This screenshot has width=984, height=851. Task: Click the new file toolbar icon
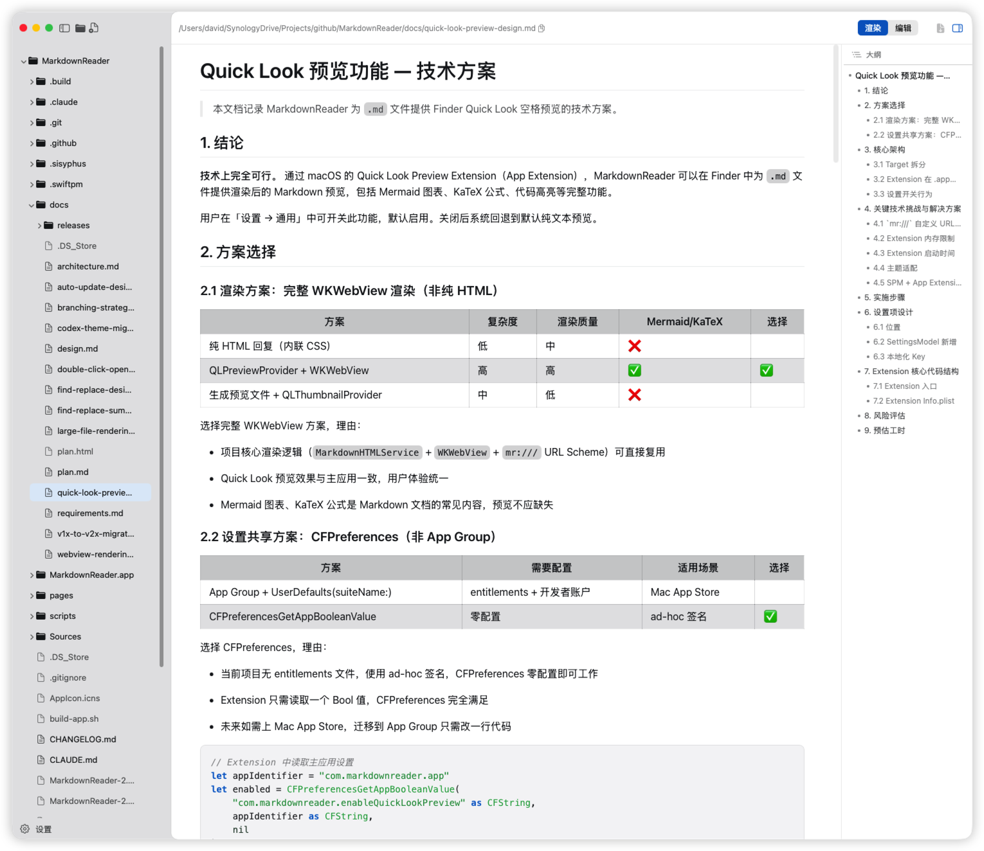(x=94, y=28)
